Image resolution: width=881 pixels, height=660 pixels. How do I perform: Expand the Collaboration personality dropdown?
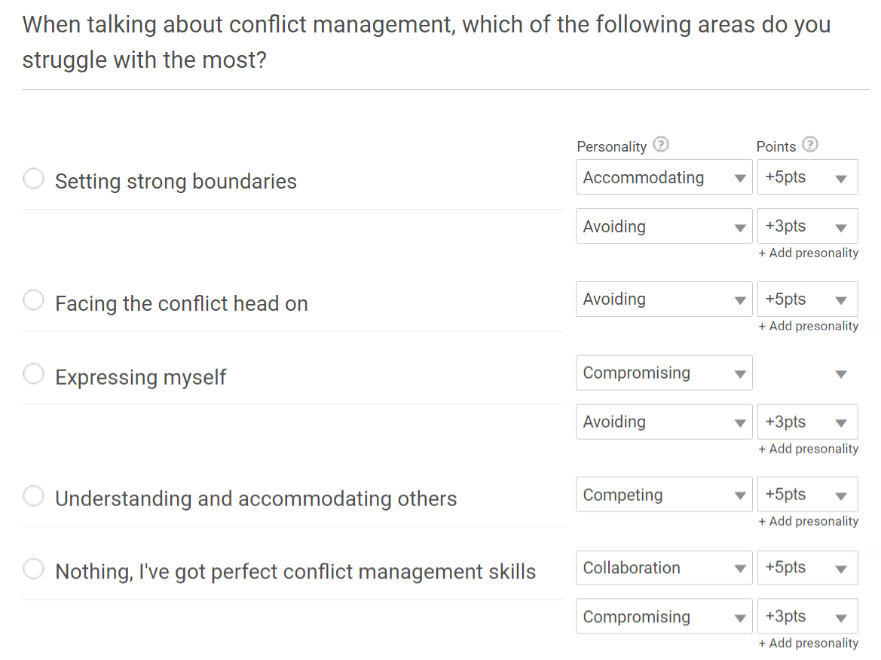(664, 568)
